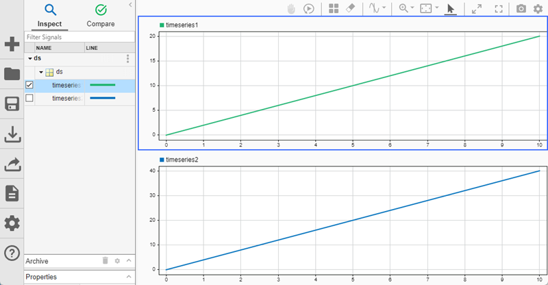Uncheck the first timeseries checkbox
This screenshot has height=285, width=548.
tap(29, 85)
